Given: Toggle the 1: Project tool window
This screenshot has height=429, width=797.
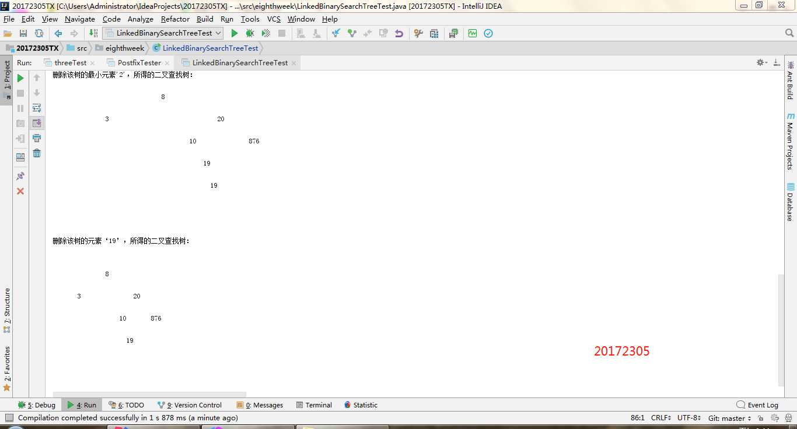Looking at the screenshot, I should coord(7,79).
